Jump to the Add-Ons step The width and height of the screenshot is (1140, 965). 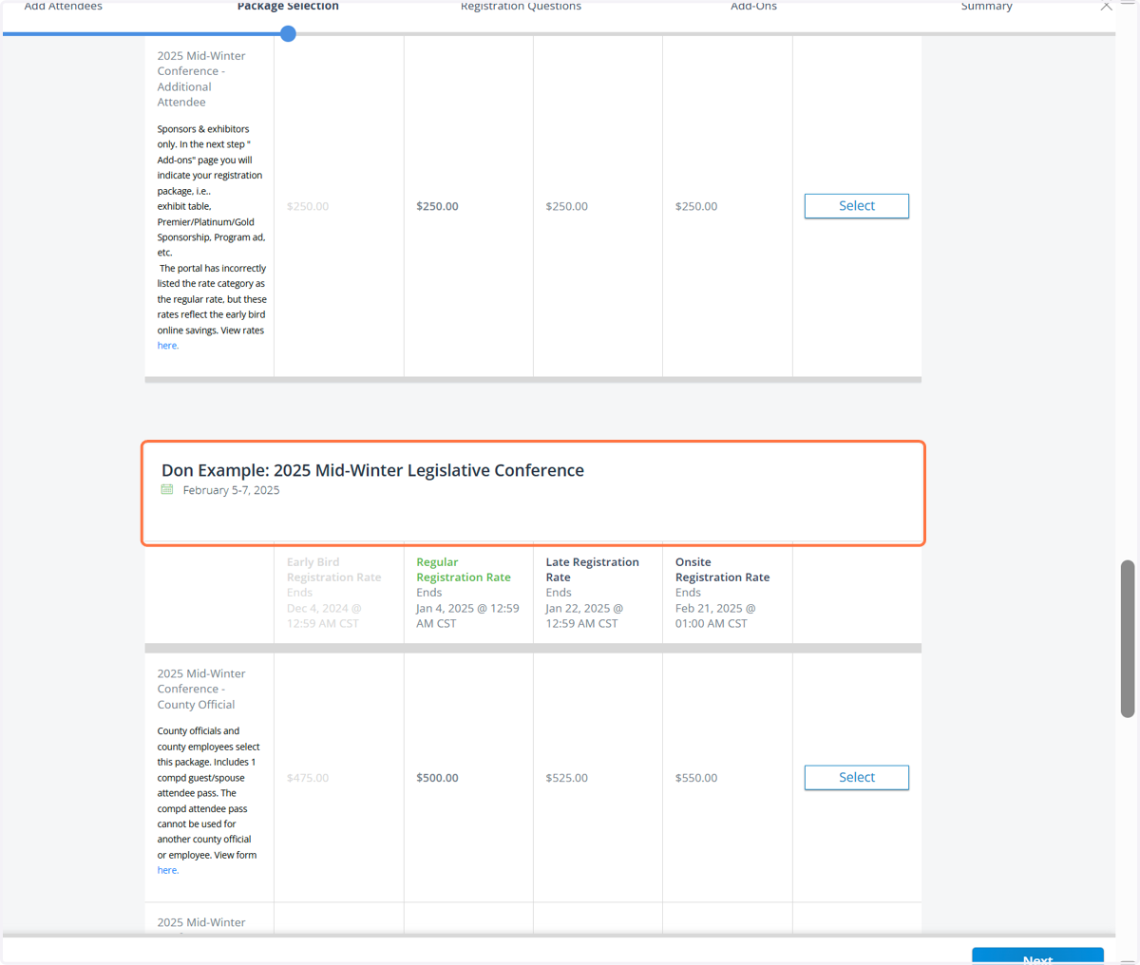tap(753, 6)
